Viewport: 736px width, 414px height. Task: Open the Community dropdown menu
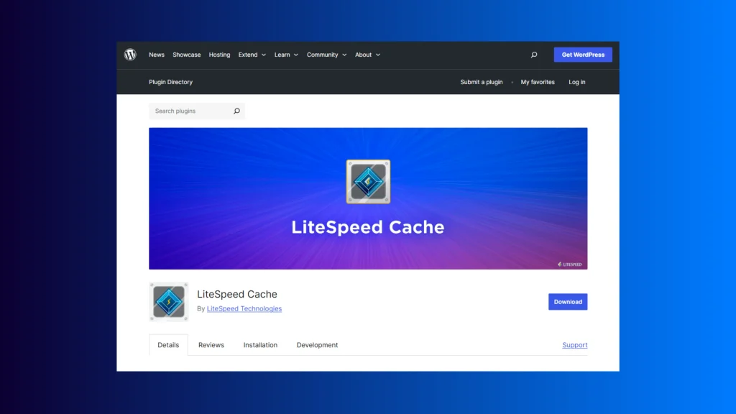[326, 55]
